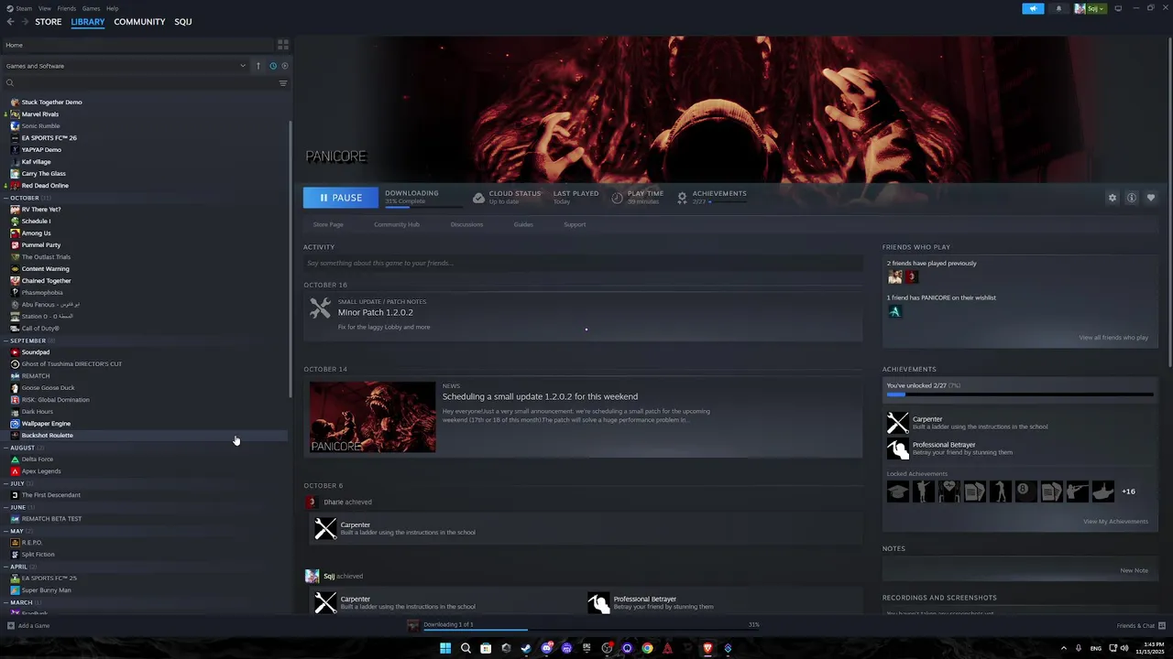Click the wishlist friend avatar
1173x659 pixels.
894,311
